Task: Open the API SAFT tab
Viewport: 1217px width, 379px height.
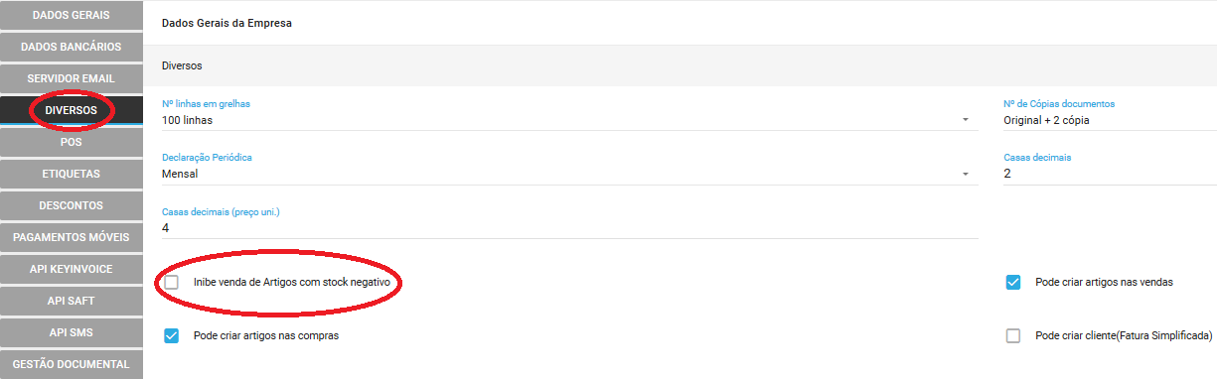Action: (72, 301)
